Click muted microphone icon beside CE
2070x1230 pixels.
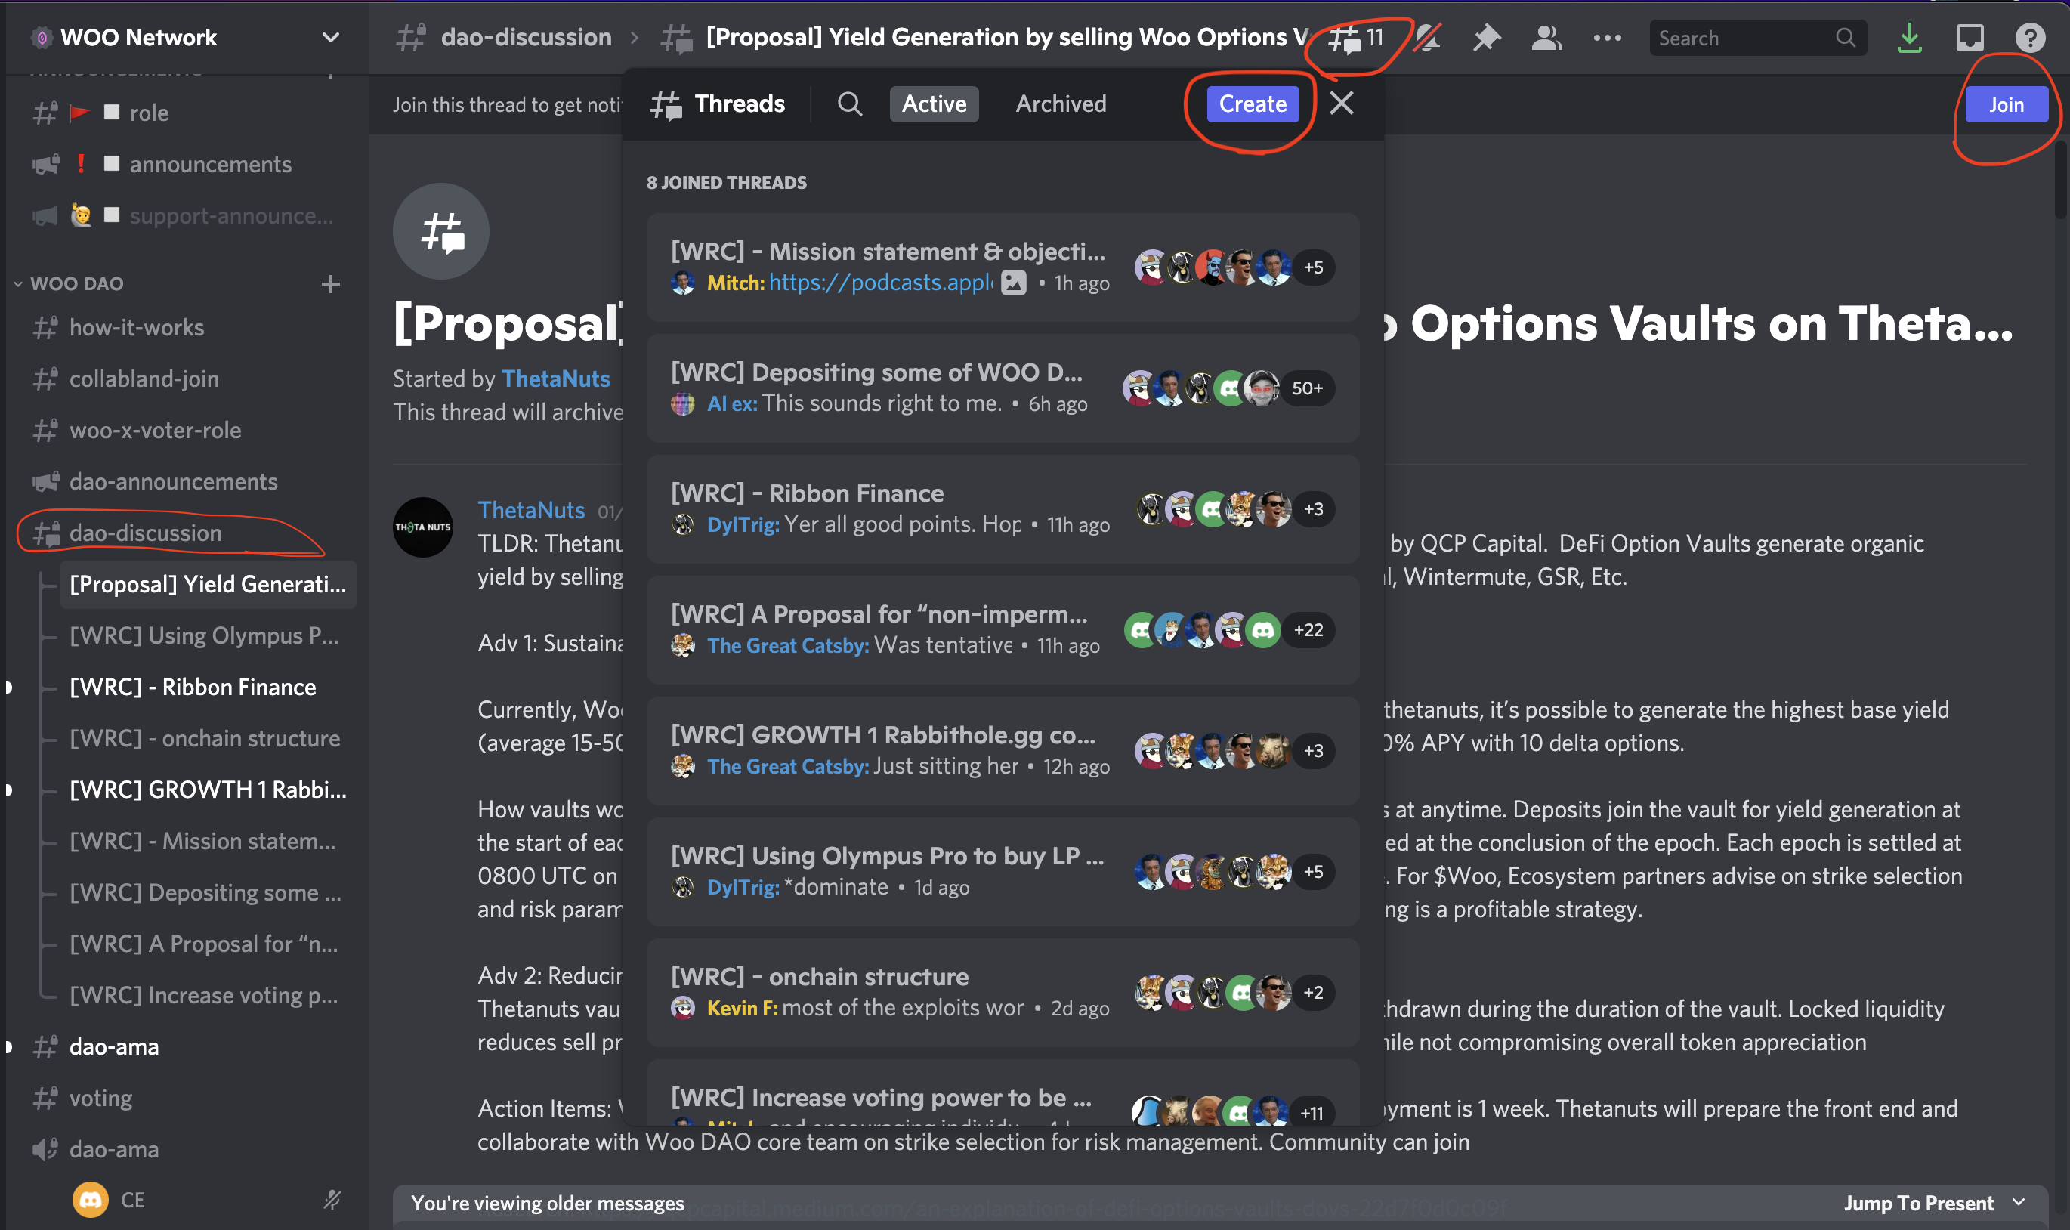(x=332, y=1199)
